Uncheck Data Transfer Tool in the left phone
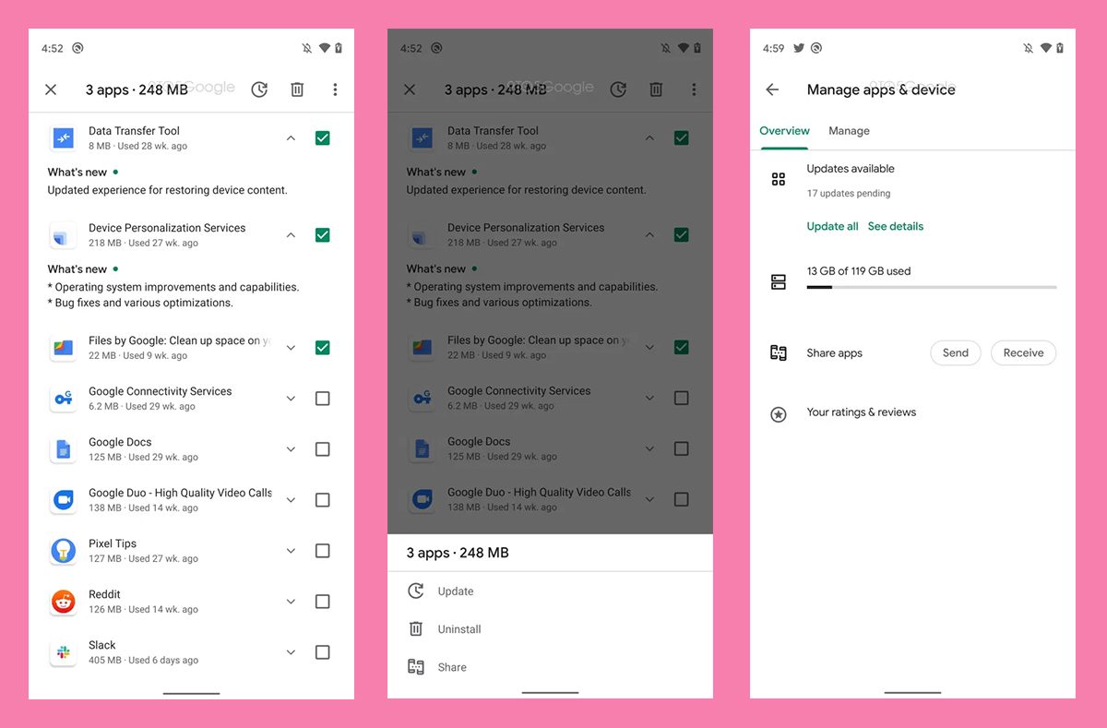 [x=322, y=138]
